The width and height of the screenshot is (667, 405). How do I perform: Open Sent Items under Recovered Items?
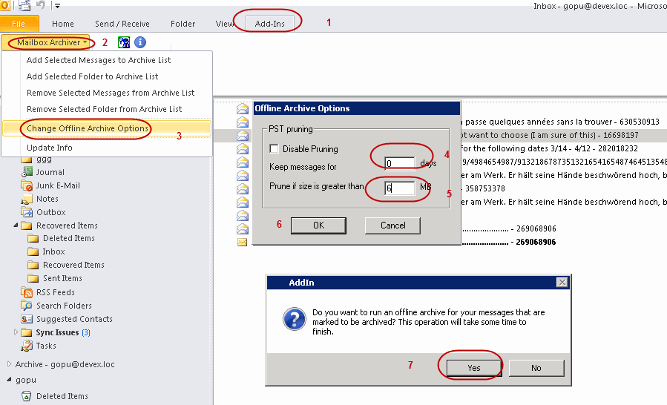coord(62,278)
